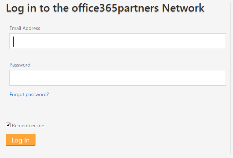Uncheck the Remember me checkbox
The height and width of the screenshot is (158, 233).
click(x=8, y=125)
